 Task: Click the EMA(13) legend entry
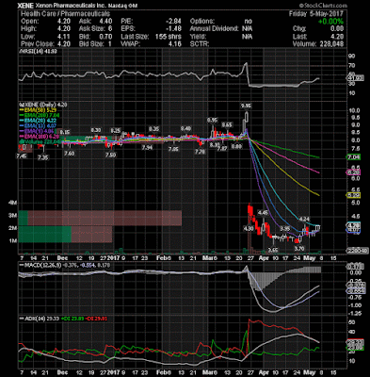coord(38,125)
